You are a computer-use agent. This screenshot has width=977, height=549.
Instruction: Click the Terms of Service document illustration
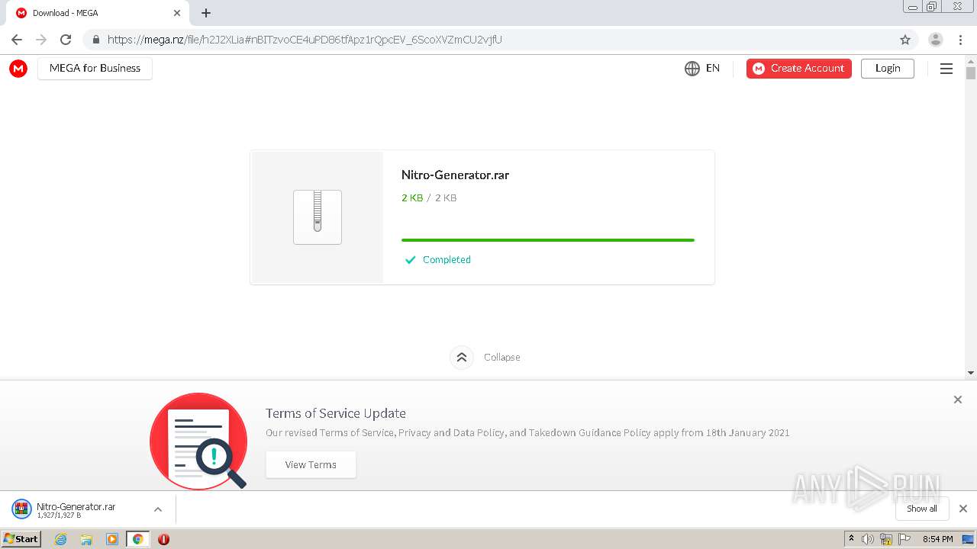pyautogui.click(x=198, y=441)
